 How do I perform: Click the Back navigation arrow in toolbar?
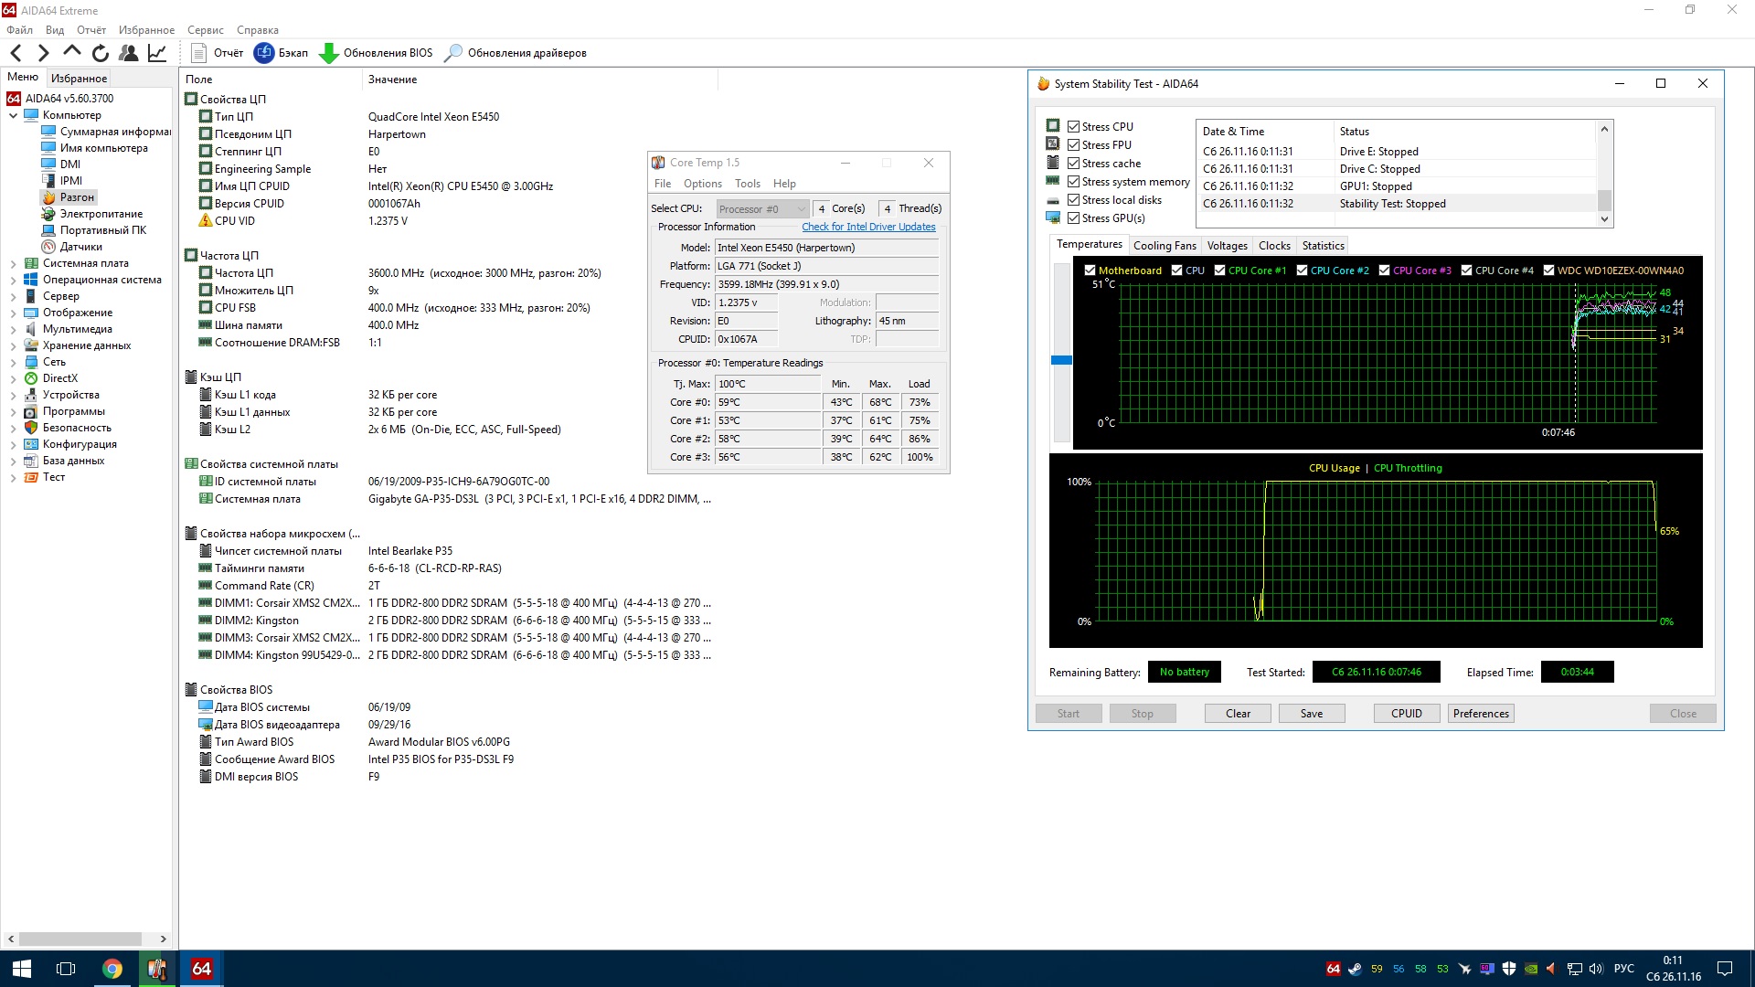coord(16,53)
